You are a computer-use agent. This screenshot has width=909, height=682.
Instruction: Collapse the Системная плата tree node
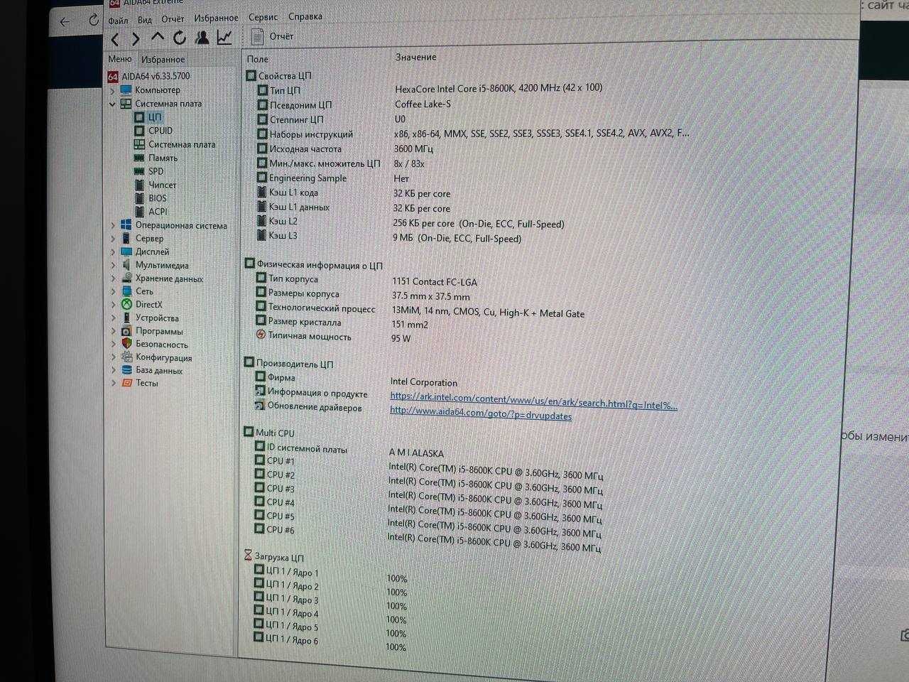point(112,104)
